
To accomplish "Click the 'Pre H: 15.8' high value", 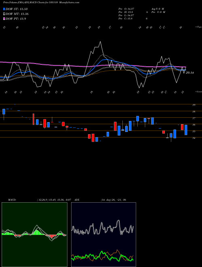I will click(x=126, y=12).
